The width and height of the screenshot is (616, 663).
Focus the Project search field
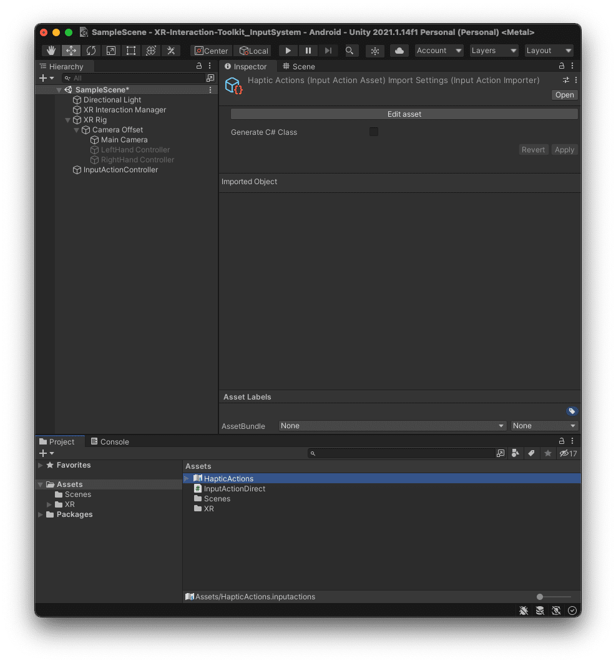402,454
